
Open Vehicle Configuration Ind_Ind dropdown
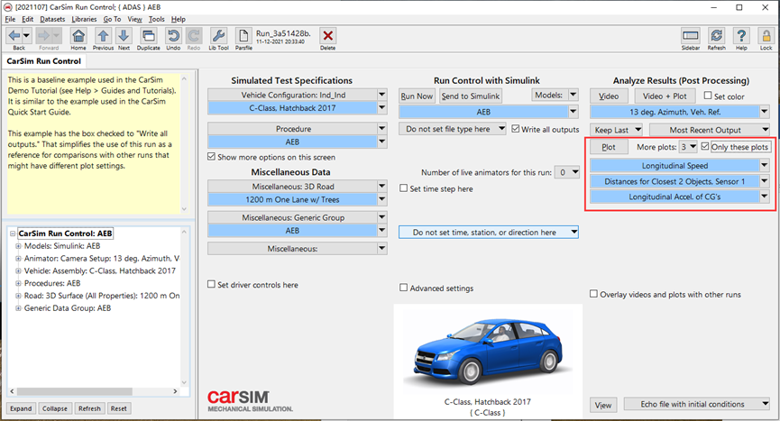pos(382,95)
